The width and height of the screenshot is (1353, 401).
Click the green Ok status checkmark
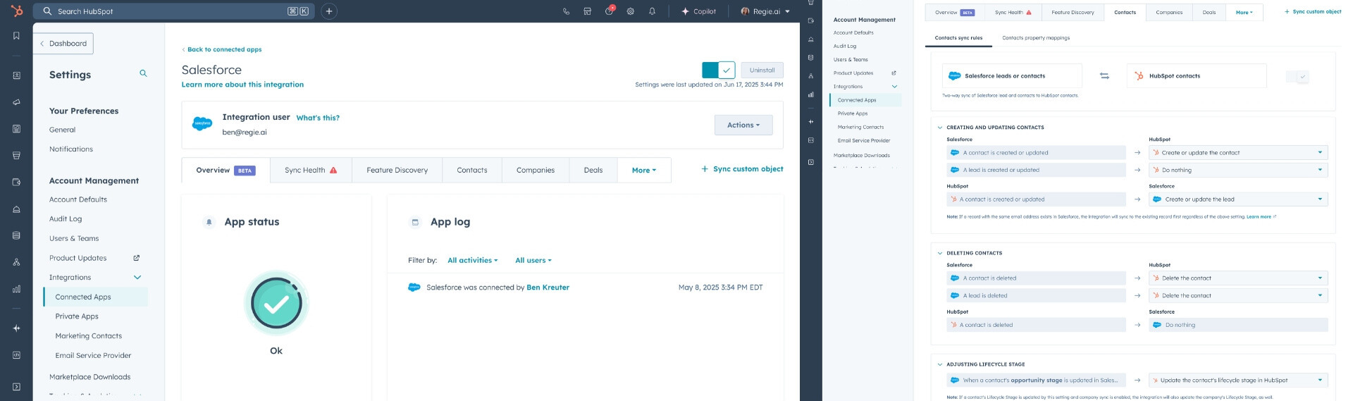click(x=276, y=304)
